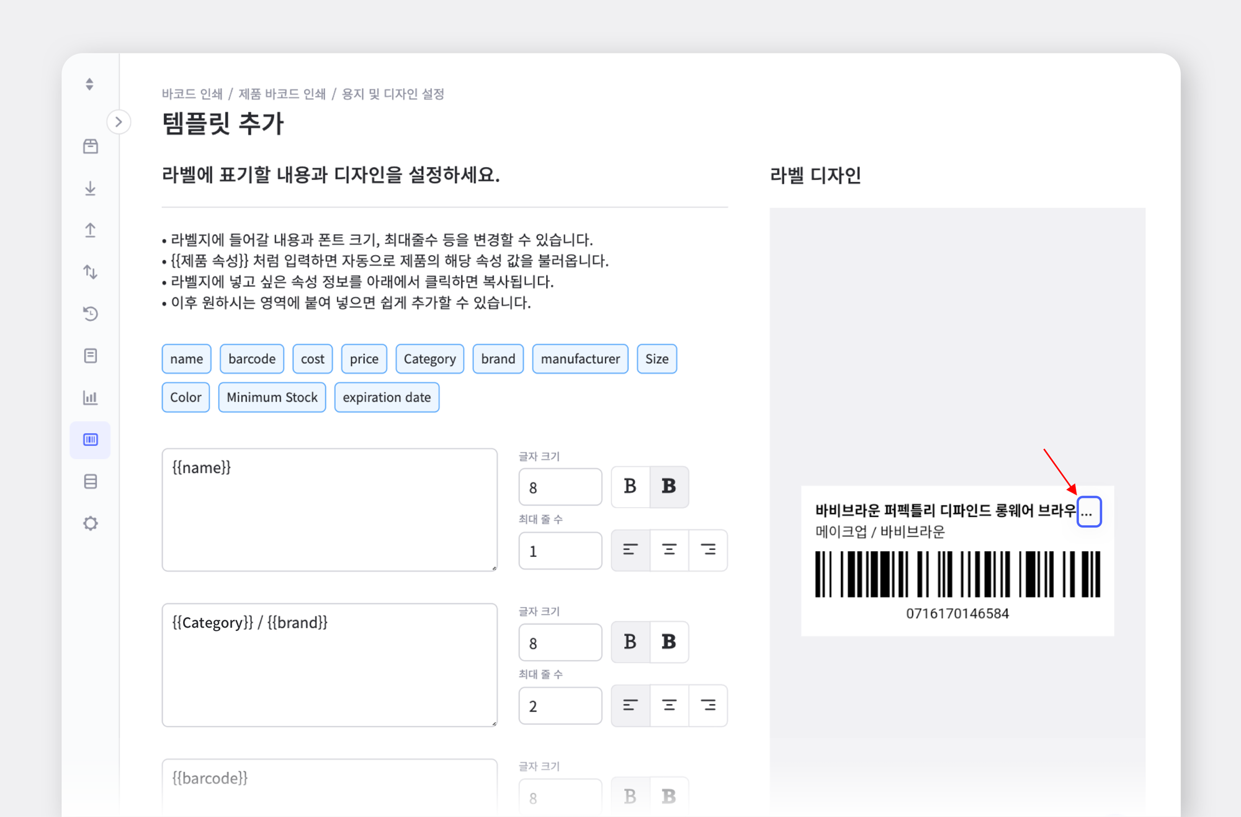
Task: Go to 바코드 인쇄 breadcrumb
Action: coord(192,94)
